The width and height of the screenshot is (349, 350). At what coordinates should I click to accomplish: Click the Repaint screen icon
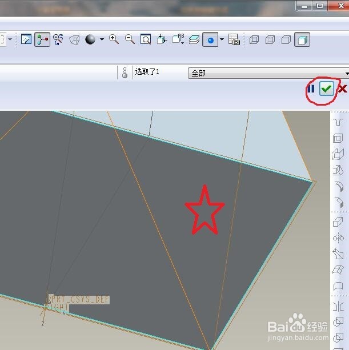pyautogui.click(x=26, y=39)
